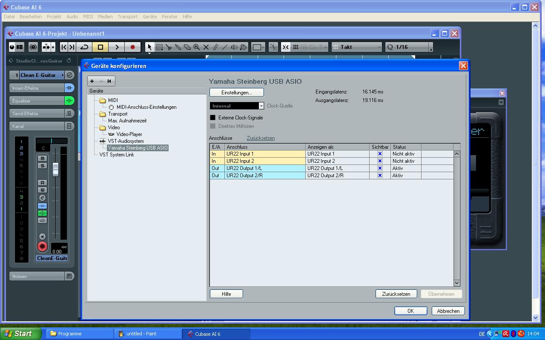Toggle Sichtbar checkbox for UR22 Input 1
This screenshot has height=340, width=545.
click(380, 154)
